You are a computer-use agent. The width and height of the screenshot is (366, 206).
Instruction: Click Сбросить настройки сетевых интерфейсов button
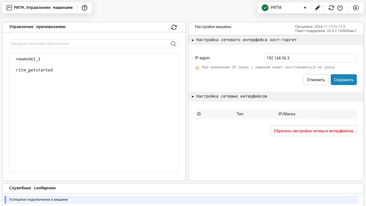coord(313,131)
